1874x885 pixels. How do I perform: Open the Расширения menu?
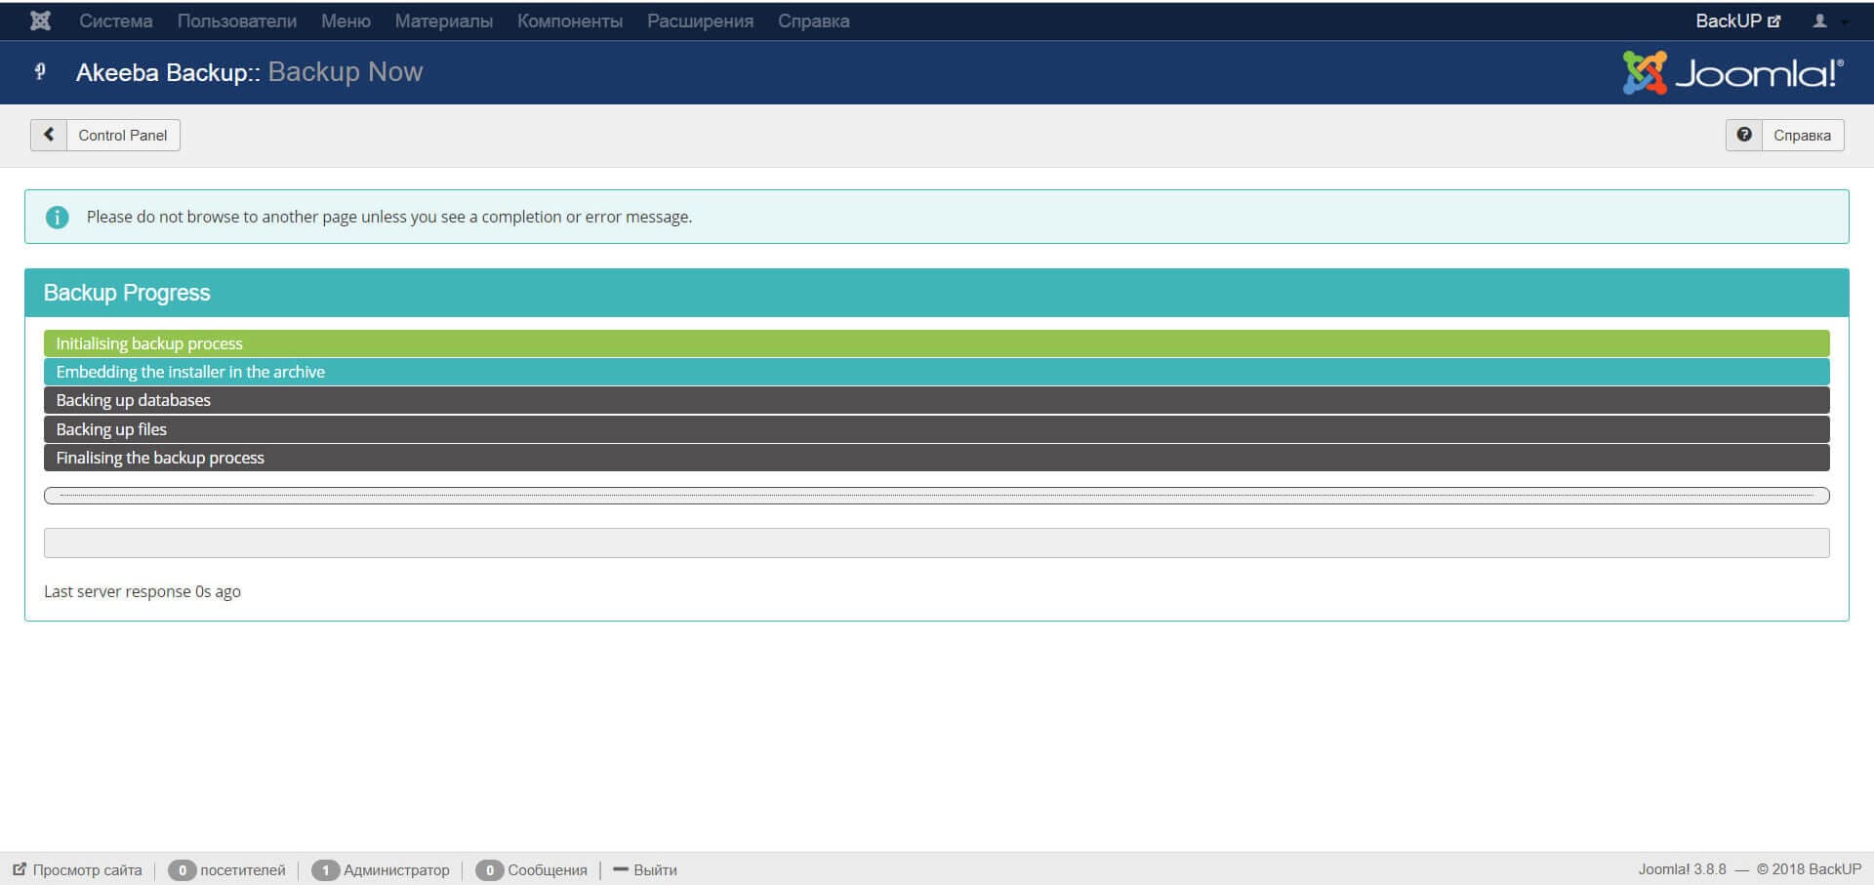click(700, 20)
